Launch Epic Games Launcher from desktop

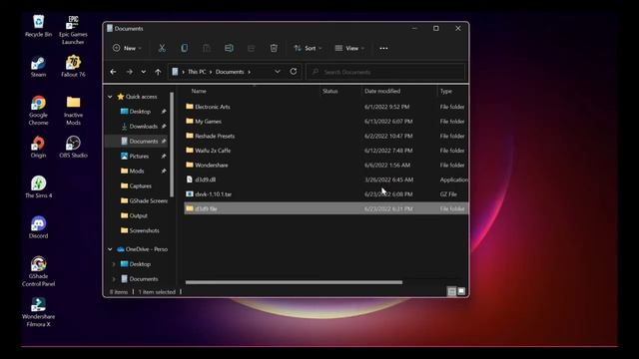pyautogui.click(x=73, y=30)
